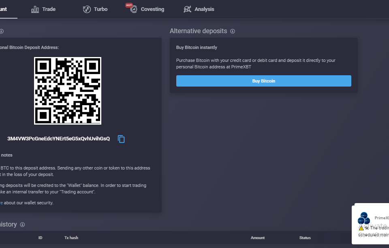Switch to the Turbo tab
This screenshot has height=248, width=389.
(x=95, y=9)
